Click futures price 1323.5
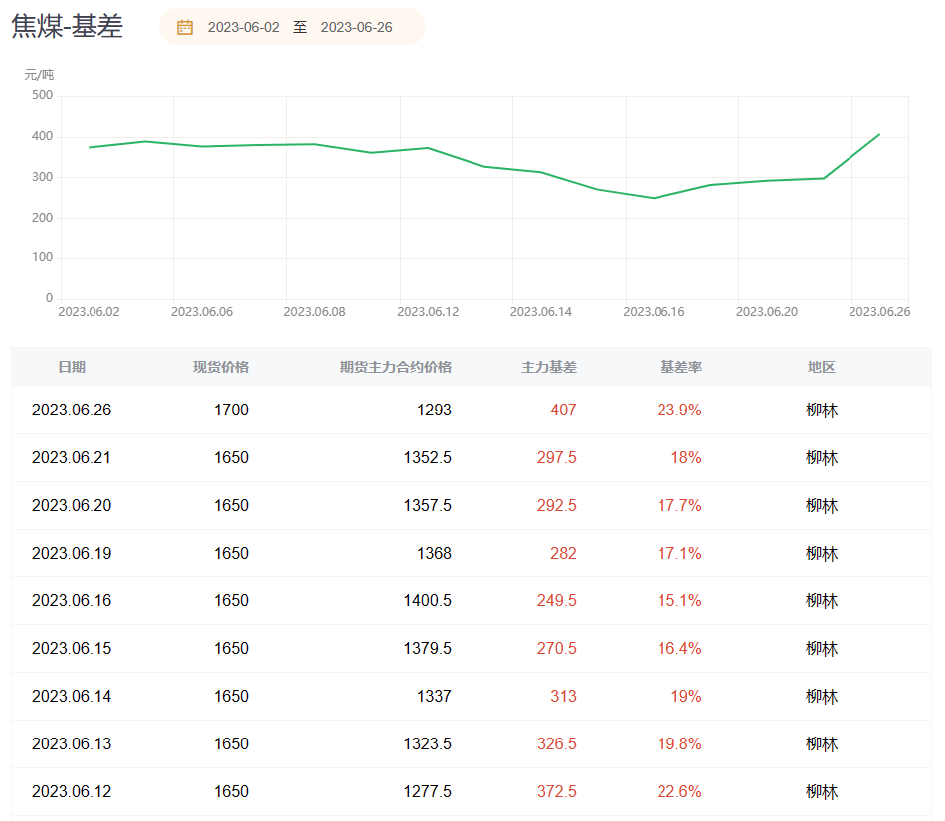945x821 pixels. click(428, 743)
